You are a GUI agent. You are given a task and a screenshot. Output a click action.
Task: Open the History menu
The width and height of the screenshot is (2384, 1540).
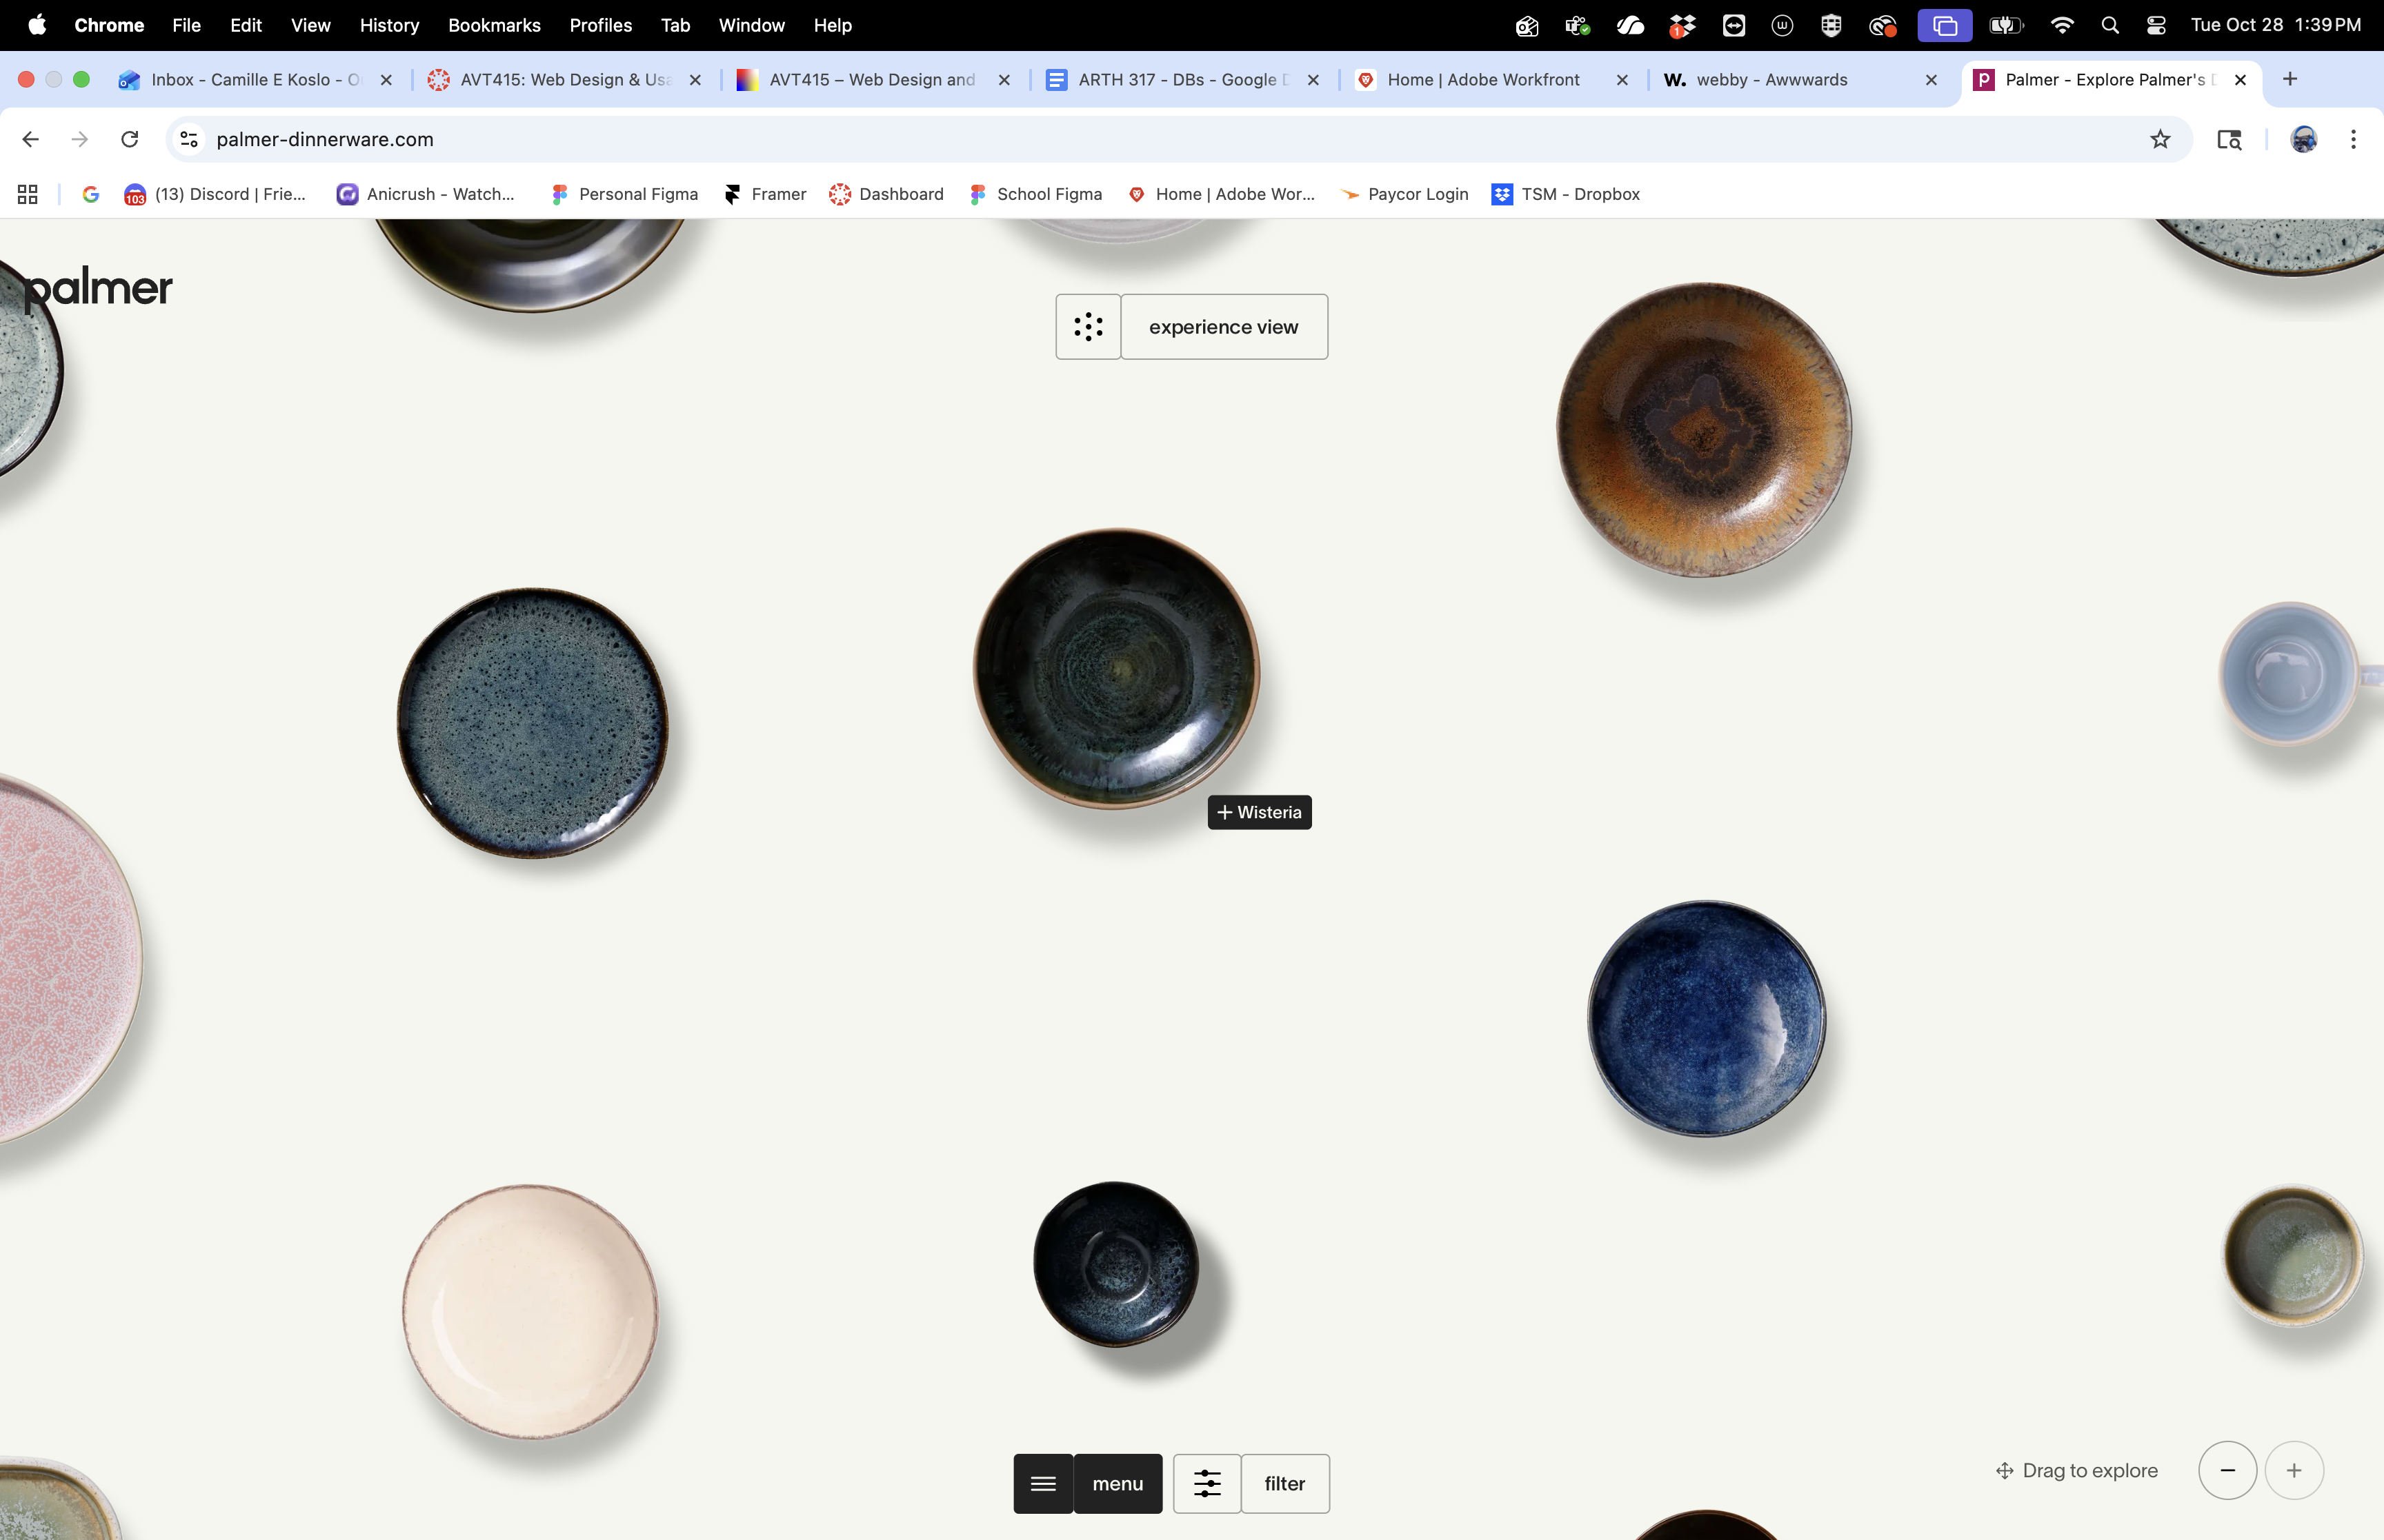pyautogui.click(x=389, y=25)
